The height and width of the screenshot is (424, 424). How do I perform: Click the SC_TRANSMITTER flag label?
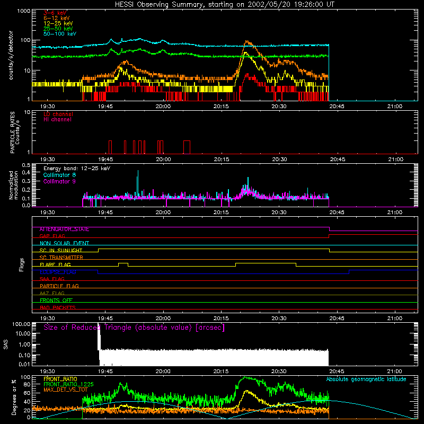point(61,258)
